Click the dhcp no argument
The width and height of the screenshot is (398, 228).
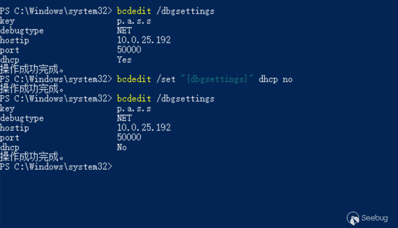[275, 80]
